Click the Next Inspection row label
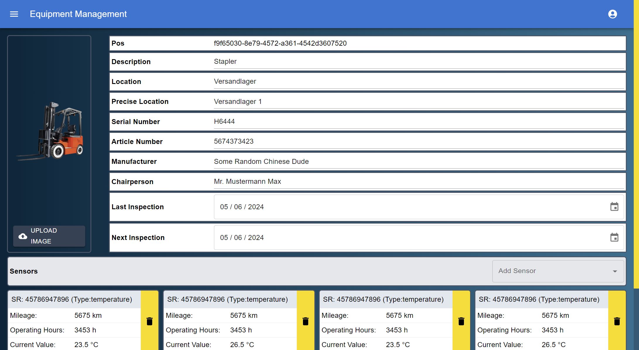Screen dimensions: 639x350 (x=138, y=238)
